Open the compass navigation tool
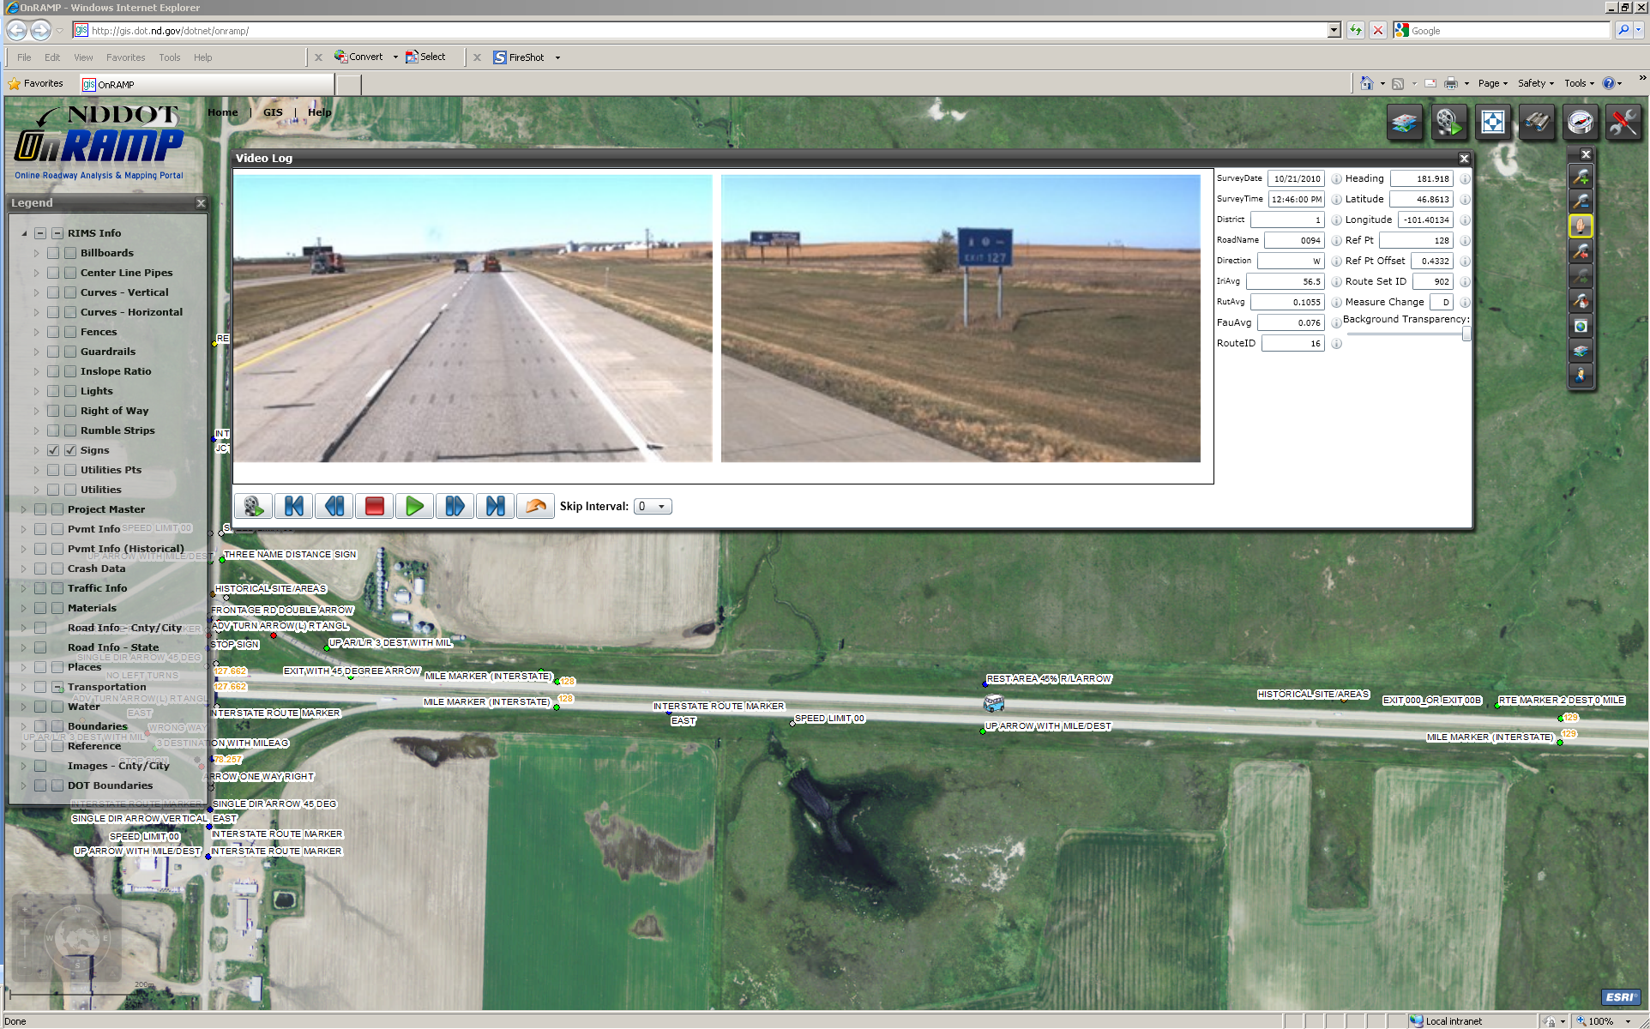The image size is (1650, 1029). click(1581, 123)
